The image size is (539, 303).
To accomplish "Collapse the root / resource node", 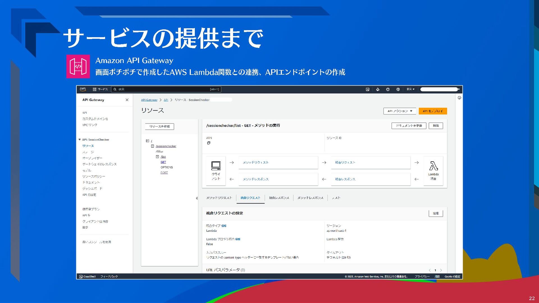I will 147,141.
